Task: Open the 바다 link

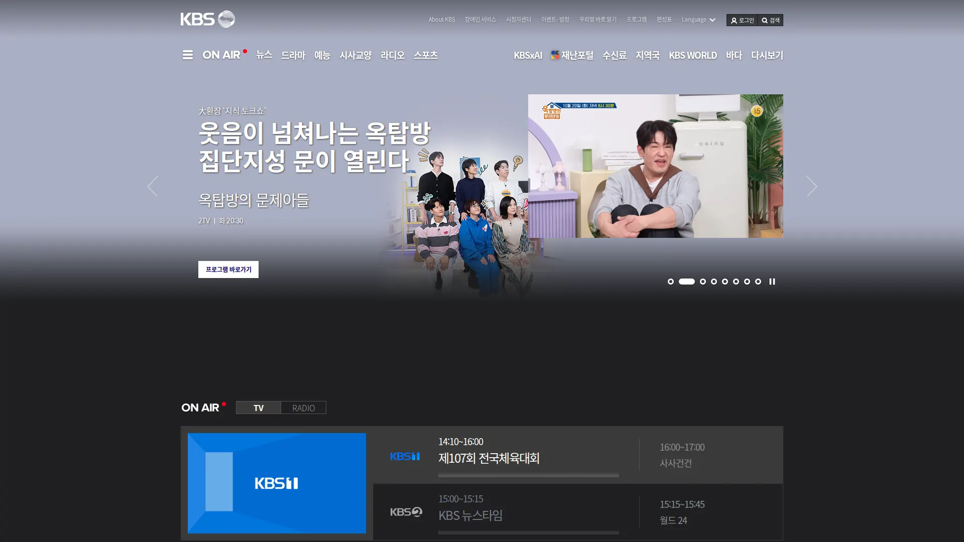Action: pos(734,55)
